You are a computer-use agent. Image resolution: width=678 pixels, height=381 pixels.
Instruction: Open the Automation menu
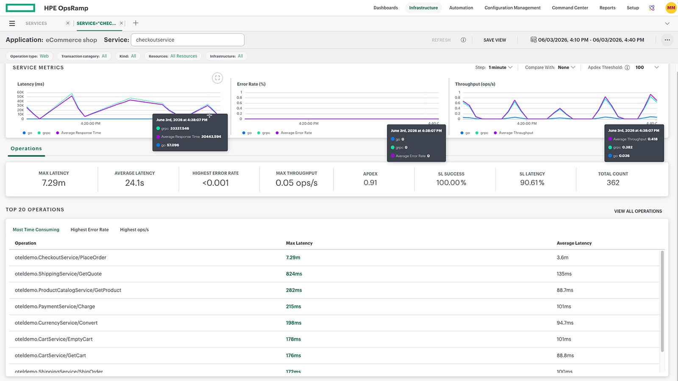pos(461,8)
